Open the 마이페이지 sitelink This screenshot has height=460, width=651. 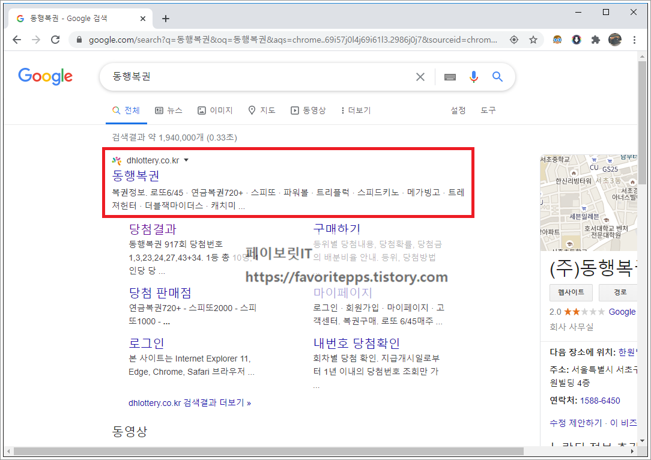pos(342,292)
